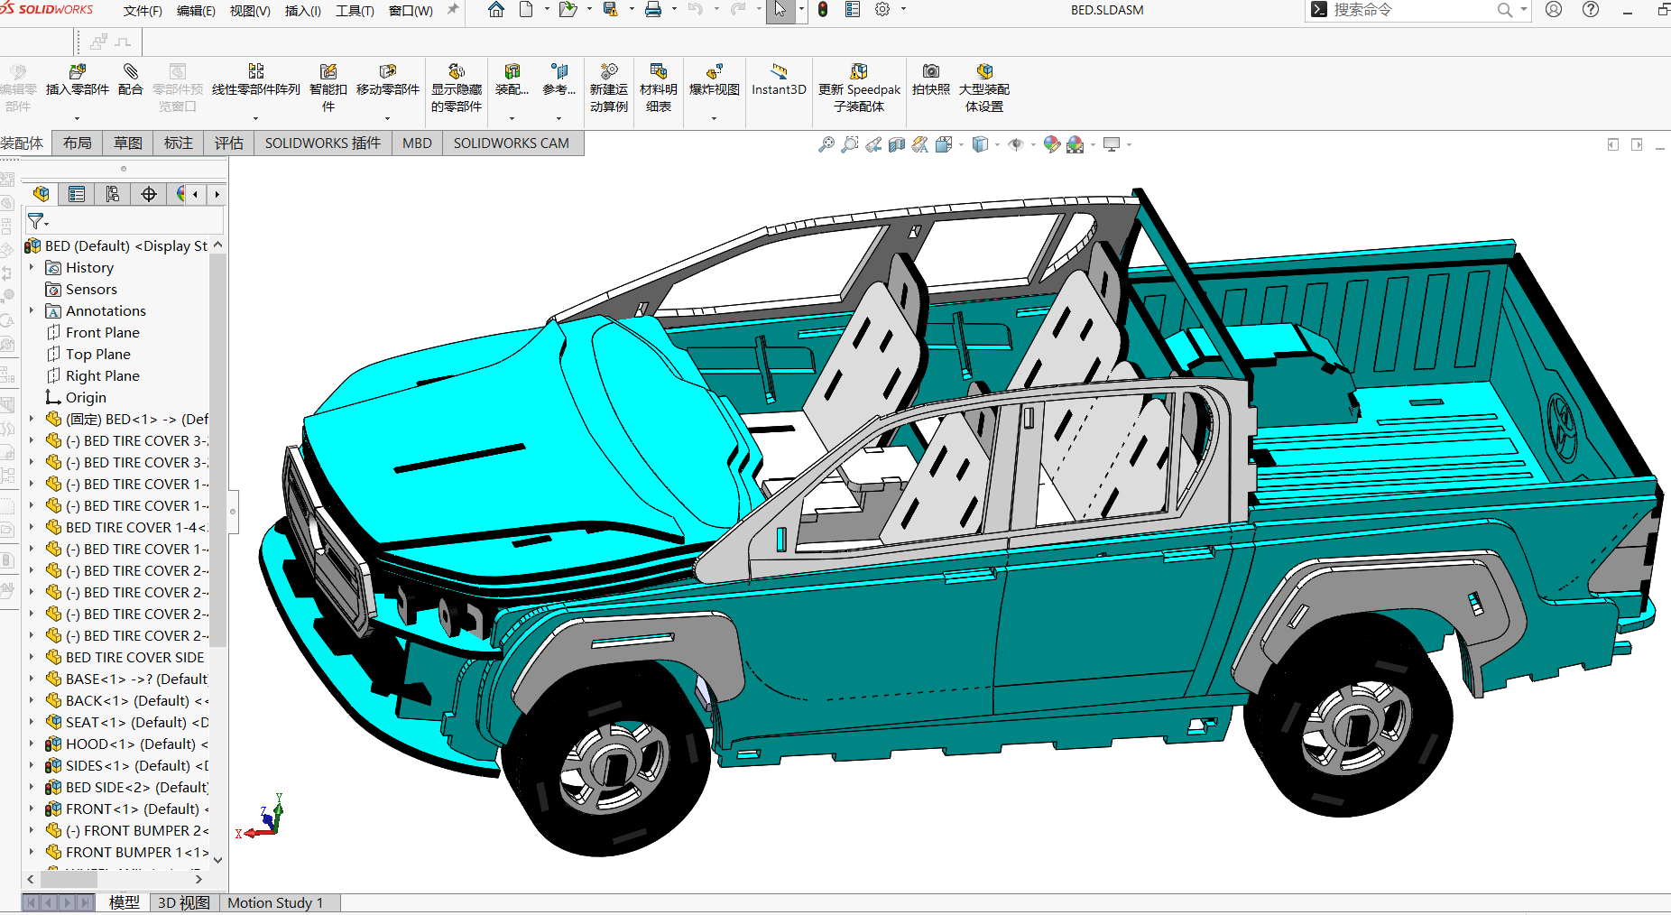The width and height of the screenshot is (1671, 915).
Task: Click 大型装配体设置 (Large Assembly Settings) tool
Action: [984, 88]
